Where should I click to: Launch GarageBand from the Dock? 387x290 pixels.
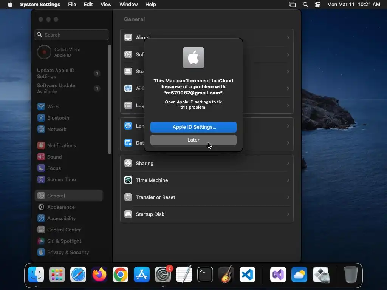pos(226,275)
